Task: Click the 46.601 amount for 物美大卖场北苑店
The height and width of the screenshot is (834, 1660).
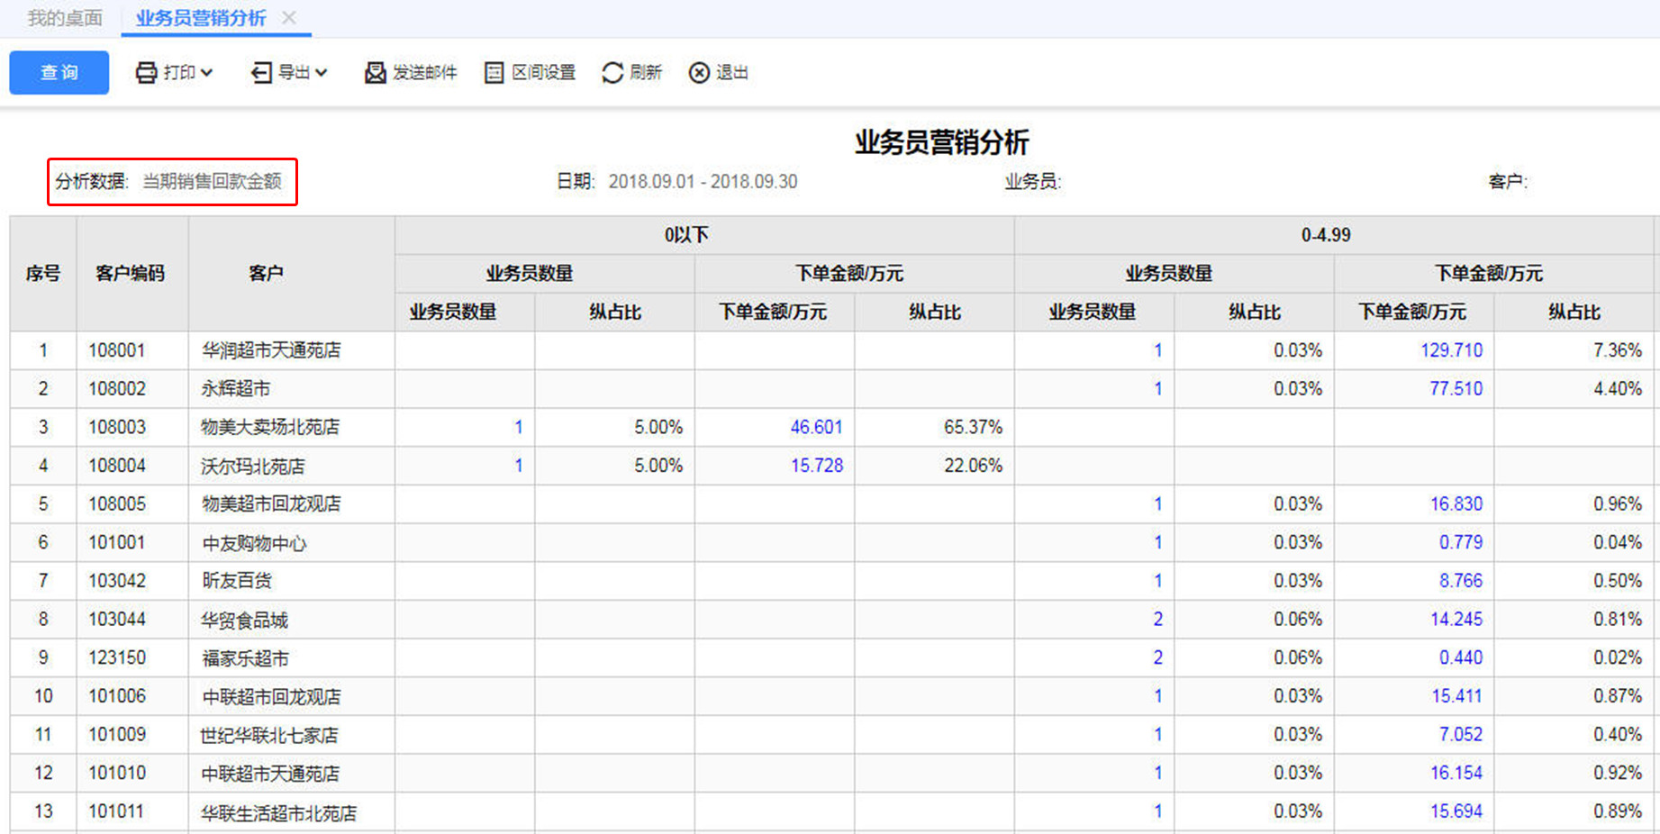Action: [x=816, y=427]
